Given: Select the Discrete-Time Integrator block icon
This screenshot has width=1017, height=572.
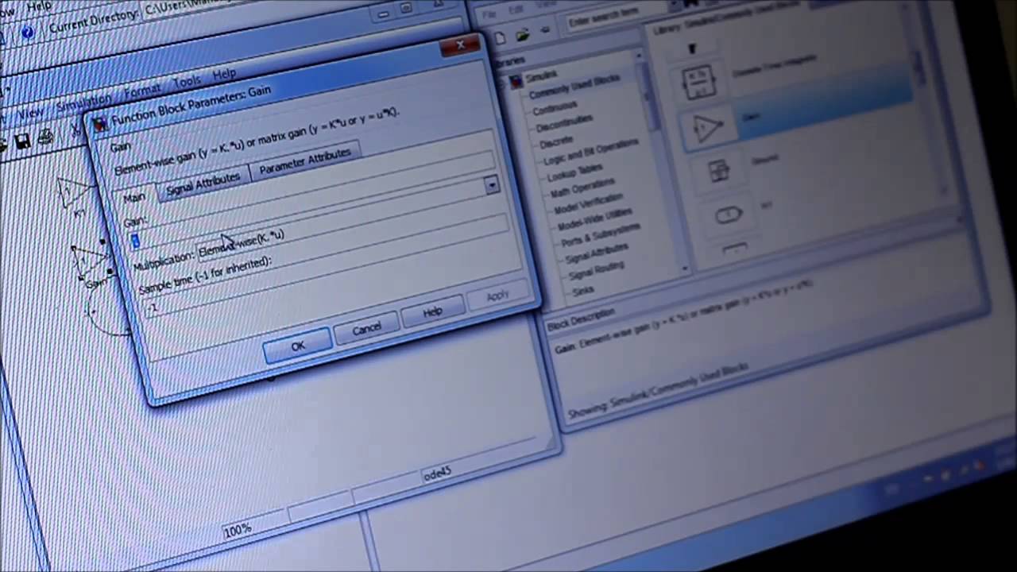Looking at the screenshot, I should click(x=698, y=83).
